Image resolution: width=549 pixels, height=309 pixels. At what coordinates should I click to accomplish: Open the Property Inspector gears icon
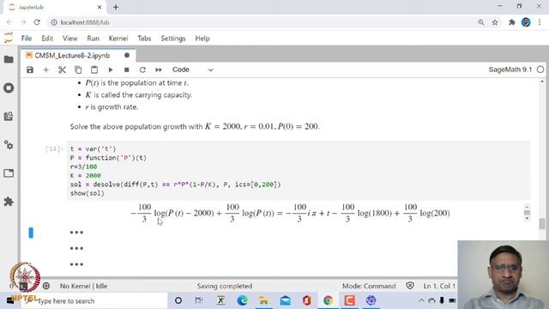(x=9, y=145)
